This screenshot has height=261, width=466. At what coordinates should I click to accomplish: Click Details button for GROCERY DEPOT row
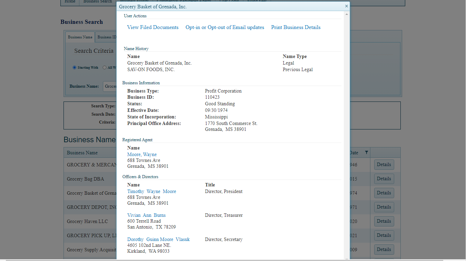pos(384,207)
